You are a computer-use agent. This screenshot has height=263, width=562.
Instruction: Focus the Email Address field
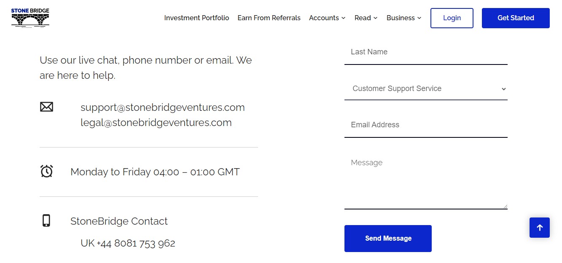(x=426, y=125)
